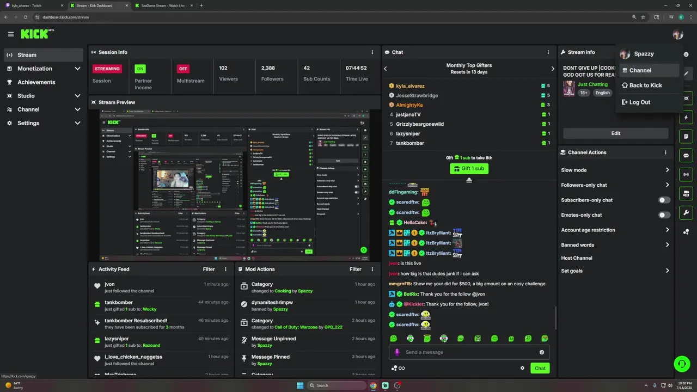Collapse the top gifters panel arrow
The width and height of the screenshot is (697, 392).
click(469, 180)
